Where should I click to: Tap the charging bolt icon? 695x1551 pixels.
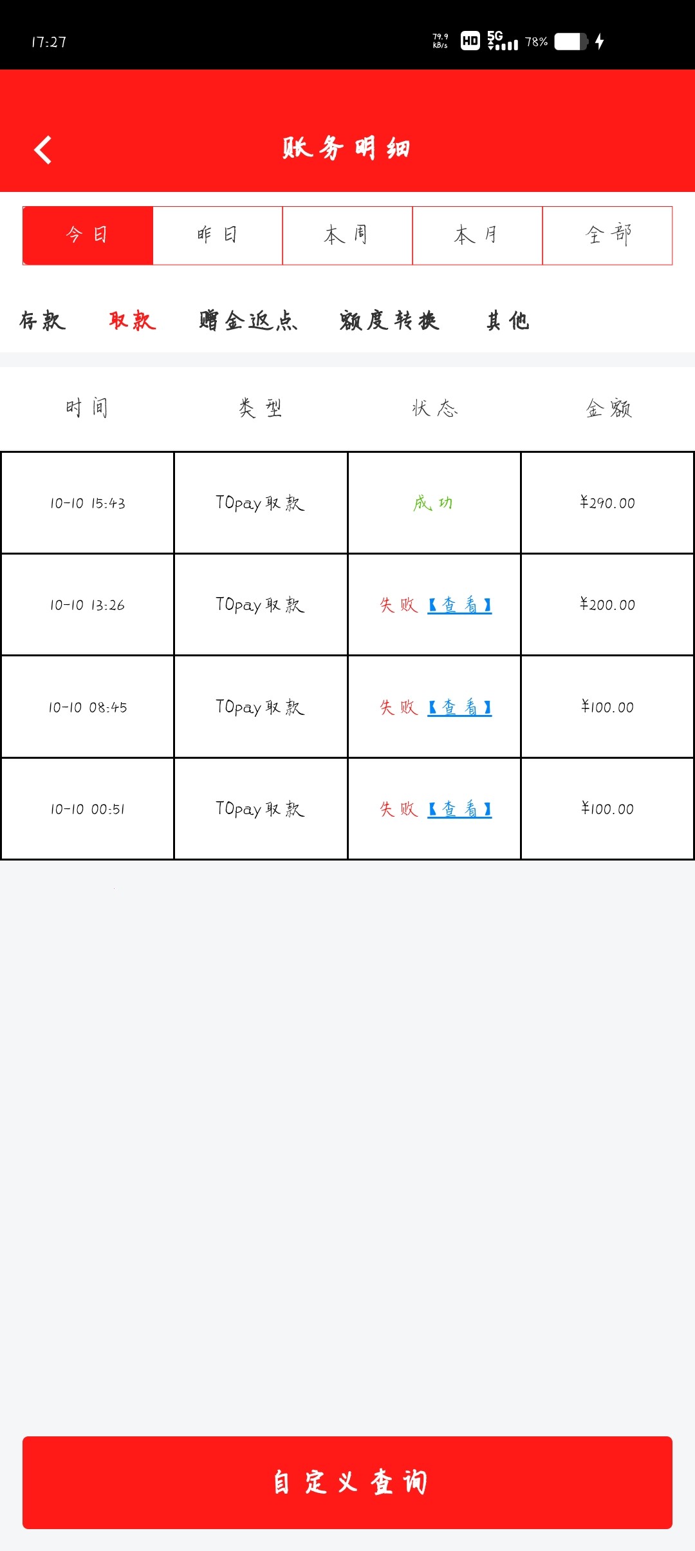point(600,42)
